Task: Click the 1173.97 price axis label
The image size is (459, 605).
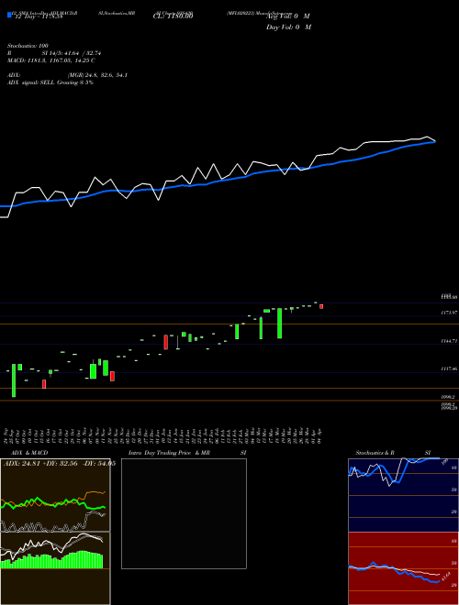Action: pyautogui.click(x=449, y=313)
